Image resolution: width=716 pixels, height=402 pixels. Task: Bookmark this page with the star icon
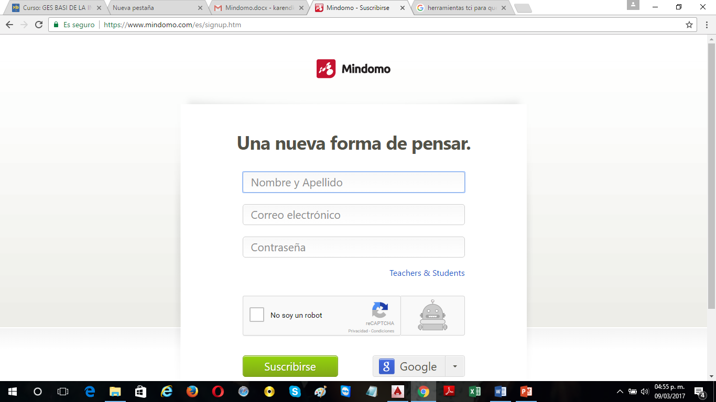[x=689, y=25]
